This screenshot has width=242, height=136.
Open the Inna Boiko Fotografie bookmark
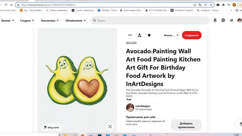pos(182,10)
